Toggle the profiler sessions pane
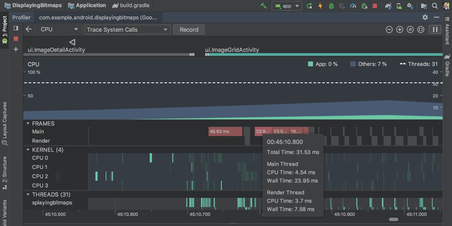The width and height of the screenshot is (452, 226). tap(16, 28)
